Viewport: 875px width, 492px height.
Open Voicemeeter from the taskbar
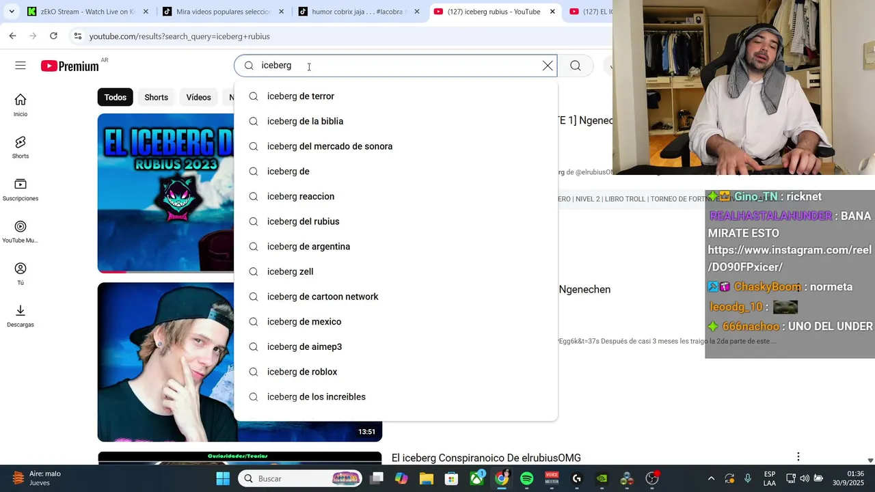coord(552,478)
